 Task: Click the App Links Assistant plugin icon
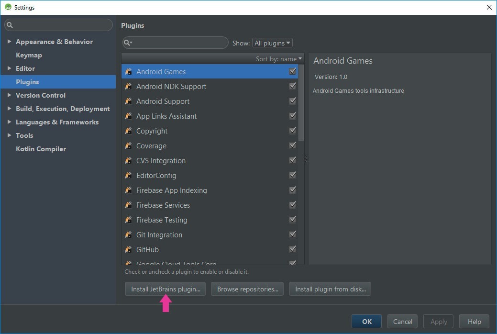click(x=128, y=116)
